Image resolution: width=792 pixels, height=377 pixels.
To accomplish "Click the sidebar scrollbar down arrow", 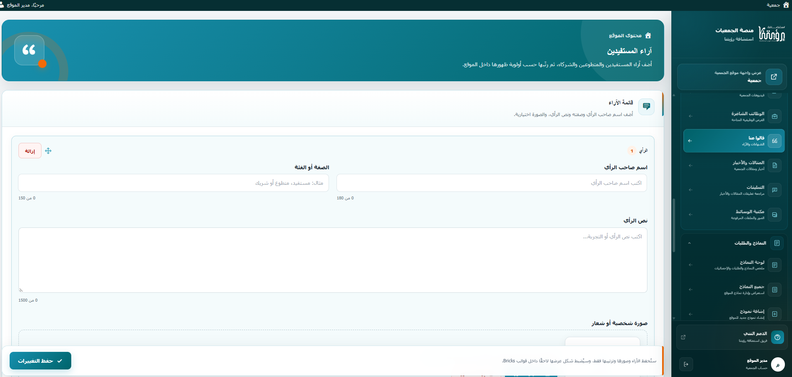I will pos(674,318).
